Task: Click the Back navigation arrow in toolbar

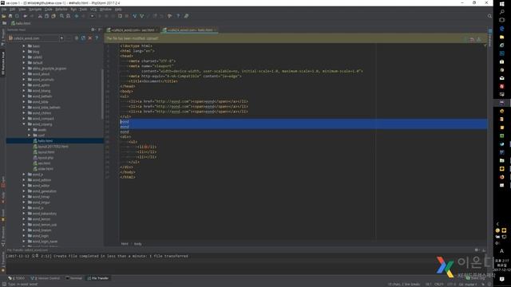Action: [77, 16]
